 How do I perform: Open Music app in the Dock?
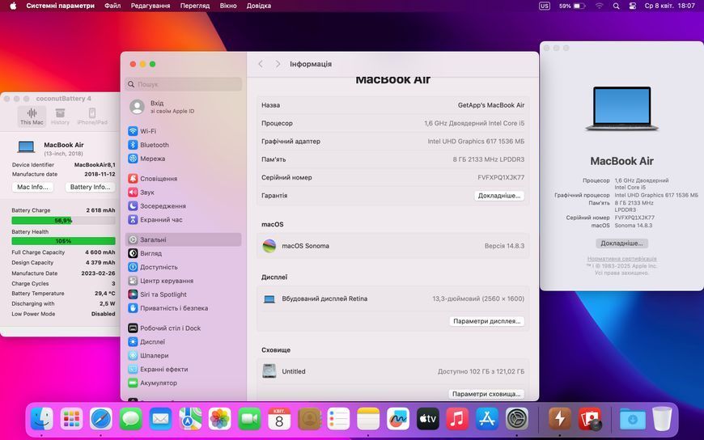pyautogui.click(x=457, y=419)
